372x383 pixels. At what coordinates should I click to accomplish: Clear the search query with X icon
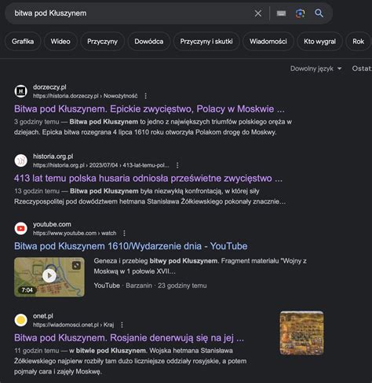point(258,13)
